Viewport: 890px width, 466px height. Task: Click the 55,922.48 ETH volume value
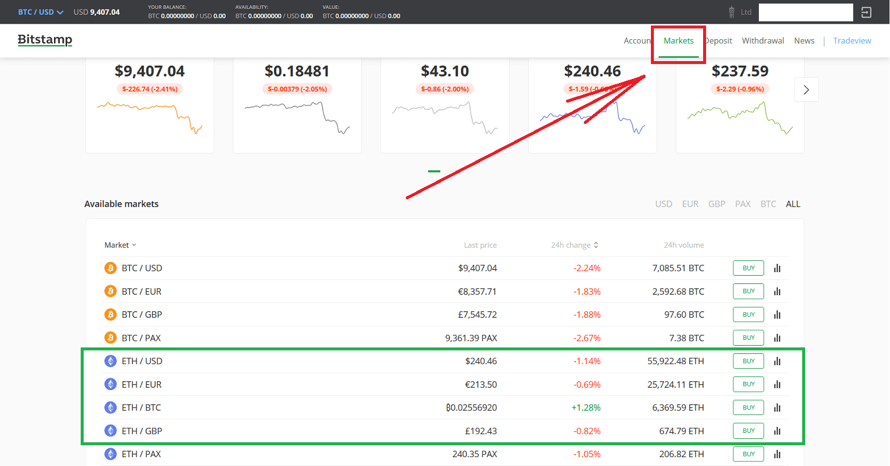tap(676, 361)
